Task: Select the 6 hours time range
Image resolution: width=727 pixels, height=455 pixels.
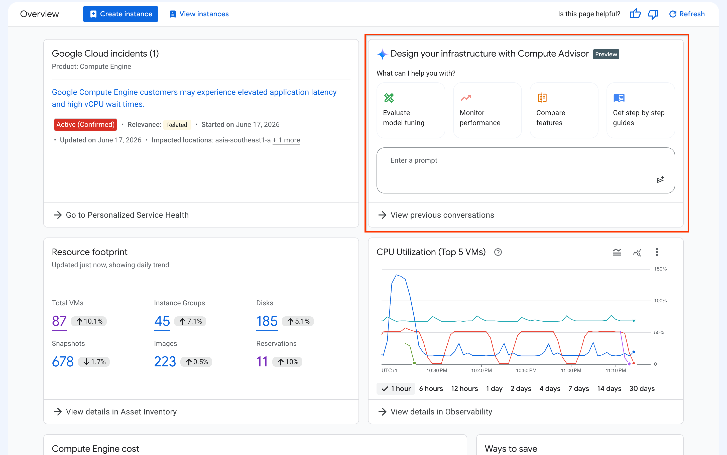Action: (431, 388)
